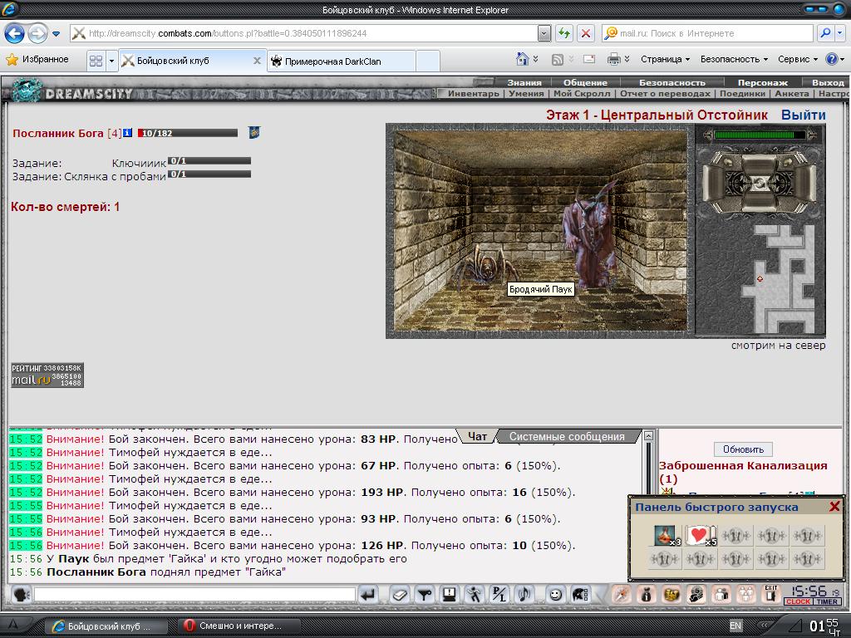Expand the Help icon dropdown arrow
This screenshot has height=638, width=851.
point(842,59)
